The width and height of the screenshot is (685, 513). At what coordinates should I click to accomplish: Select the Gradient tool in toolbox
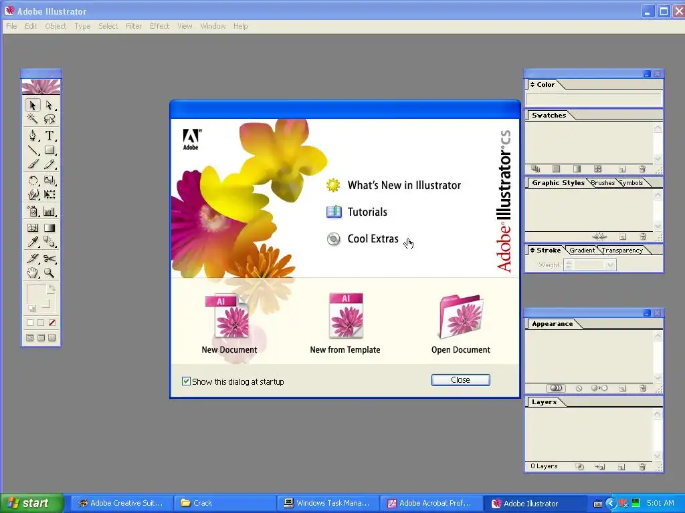(49, 228)
